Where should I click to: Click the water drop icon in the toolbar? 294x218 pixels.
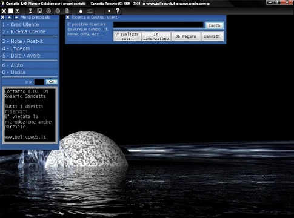coord(81,11)
